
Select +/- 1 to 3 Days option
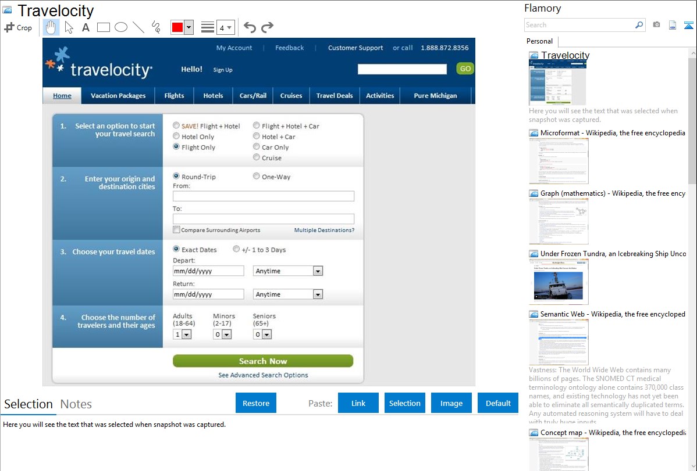tap(236, 249)
